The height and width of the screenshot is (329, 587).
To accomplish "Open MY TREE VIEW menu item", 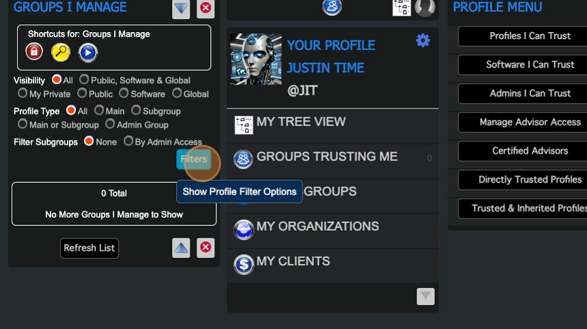I will pyautogui.click(x=333, y=126).
